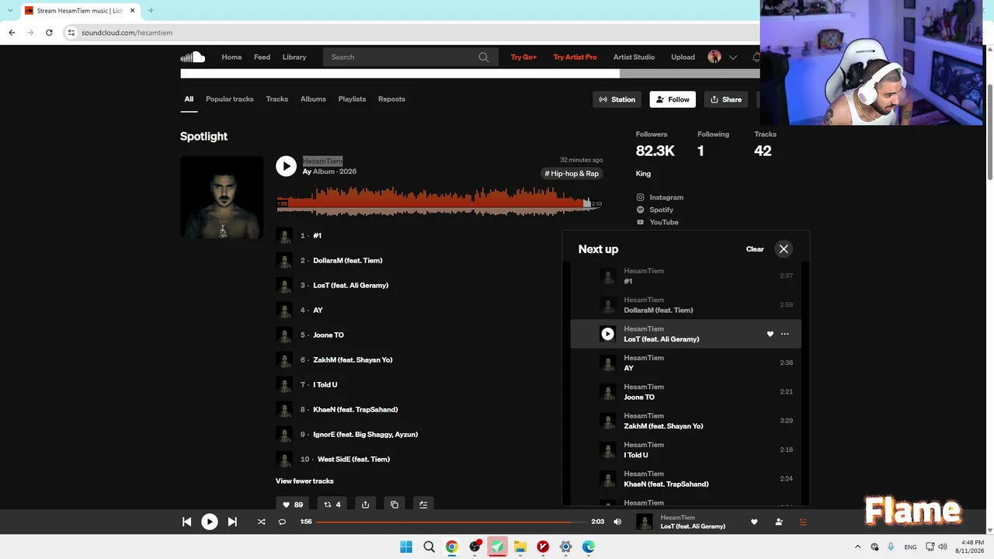
Task: Repost the album with 4 reposts
Action: coord(332,505)
